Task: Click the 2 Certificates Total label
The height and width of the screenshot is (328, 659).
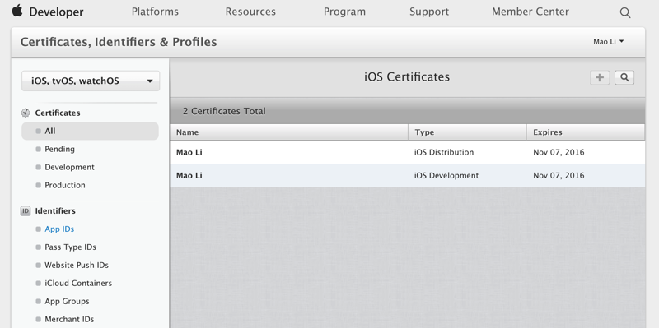Action: point(224,111)
